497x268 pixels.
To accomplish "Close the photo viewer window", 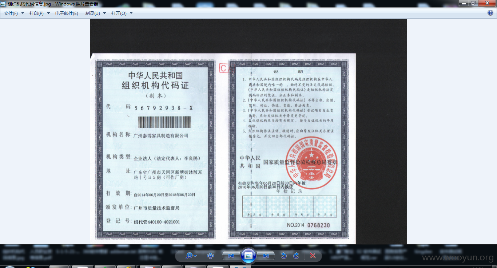I will [x=486, y=3].
